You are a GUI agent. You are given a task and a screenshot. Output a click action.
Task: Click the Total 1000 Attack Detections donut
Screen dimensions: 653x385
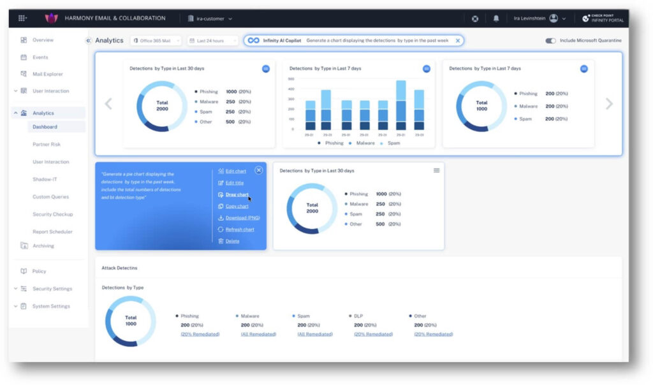[130, 321]
